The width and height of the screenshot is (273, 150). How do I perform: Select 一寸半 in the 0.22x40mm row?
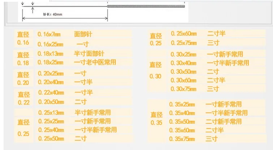84,92
